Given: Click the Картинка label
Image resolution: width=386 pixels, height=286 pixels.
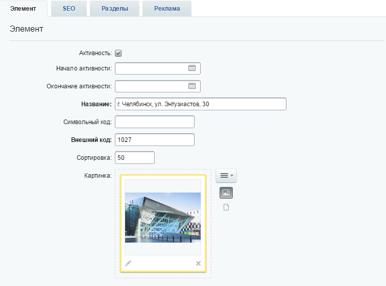Looking at the screenshot, I should 98,175.
